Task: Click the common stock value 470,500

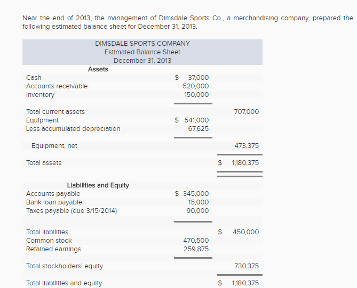Action: (x=196, y=241)
